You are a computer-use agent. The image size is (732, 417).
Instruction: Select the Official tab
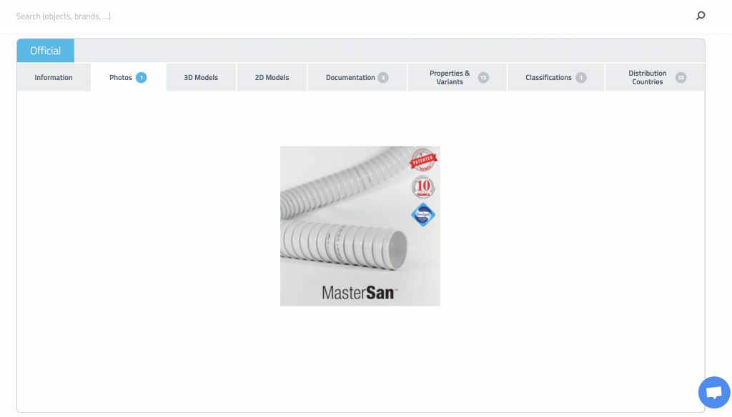(x=45, y=51)
